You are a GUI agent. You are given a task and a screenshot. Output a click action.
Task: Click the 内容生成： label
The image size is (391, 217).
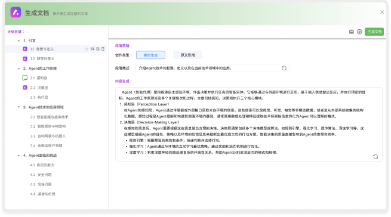tap(124, 81)
